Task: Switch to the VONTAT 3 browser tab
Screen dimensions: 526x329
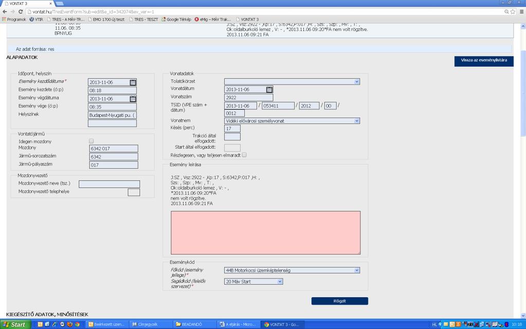Action: click(x=27, y=4)
